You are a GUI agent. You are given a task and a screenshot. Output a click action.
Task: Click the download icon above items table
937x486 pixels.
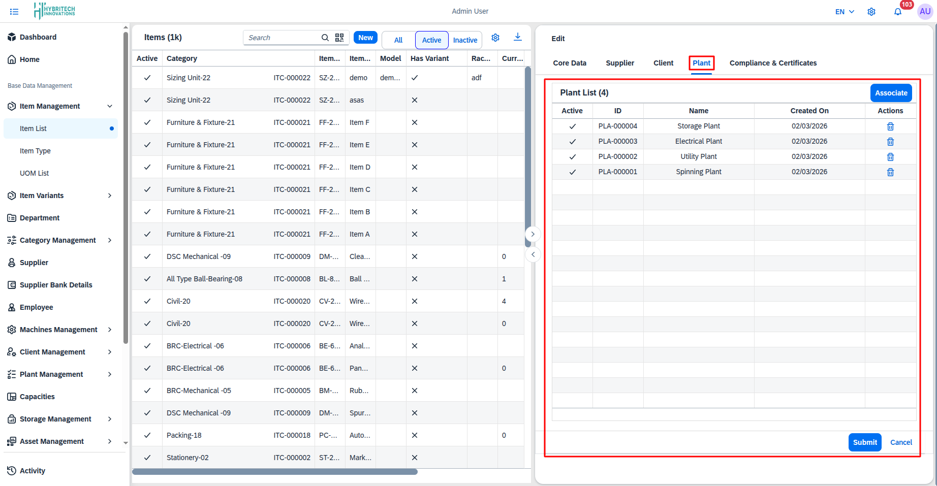pyautogui.click(x=517, y=37)
